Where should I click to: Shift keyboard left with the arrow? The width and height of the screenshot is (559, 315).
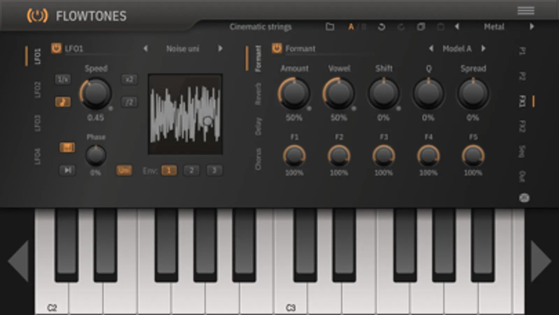[18, 261]
